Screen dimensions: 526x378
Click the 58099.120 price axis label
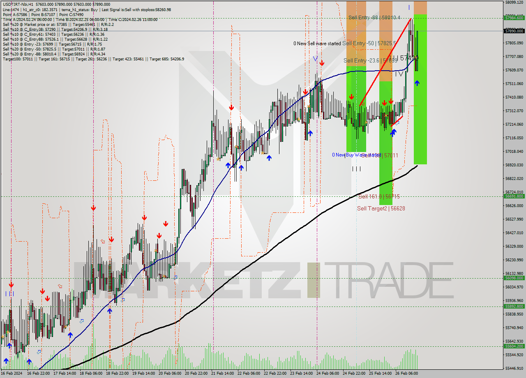(514, 2)
